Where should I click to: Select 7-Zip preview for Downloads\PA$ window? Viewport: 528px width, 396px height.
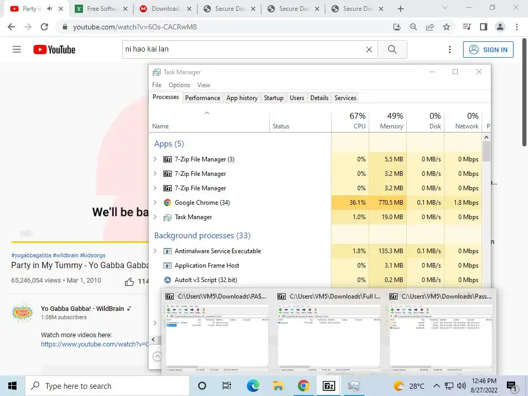[x=217, y=332]
